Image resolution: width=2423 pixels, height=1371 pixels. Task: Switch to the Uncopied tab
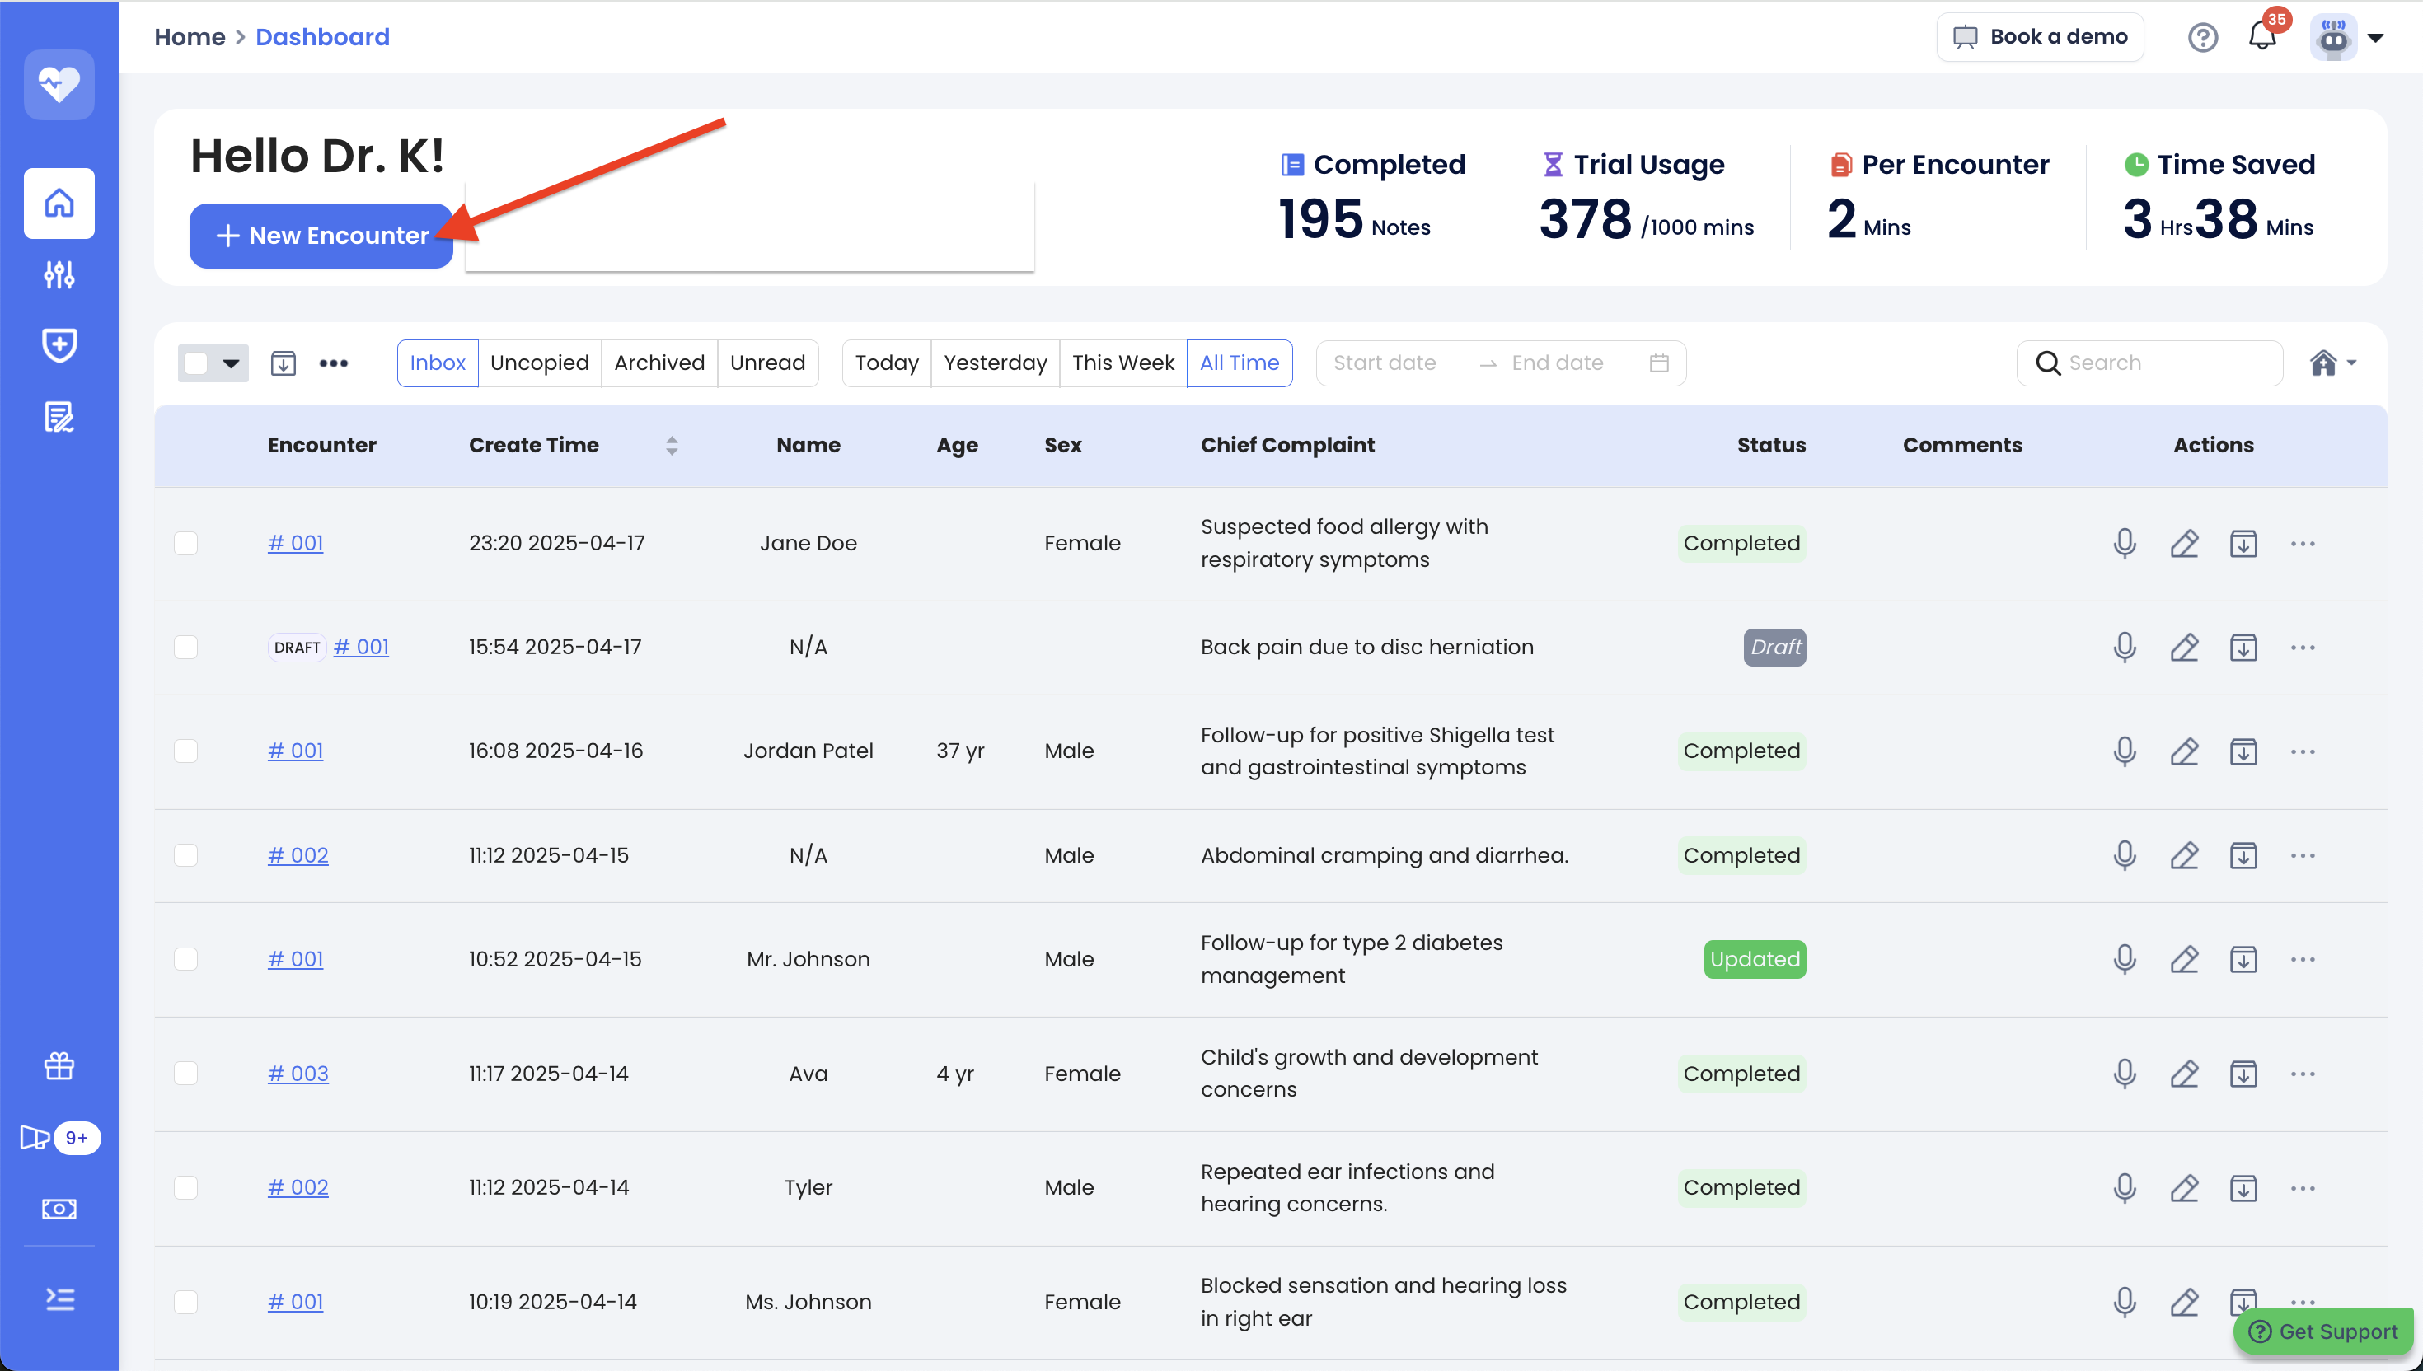tap(539, 363)
